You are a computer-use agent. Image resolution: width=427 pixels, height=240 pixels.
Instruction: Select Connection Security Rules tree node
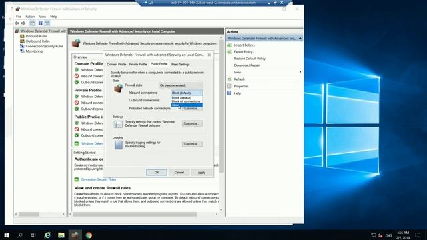(x=45, y=46)
